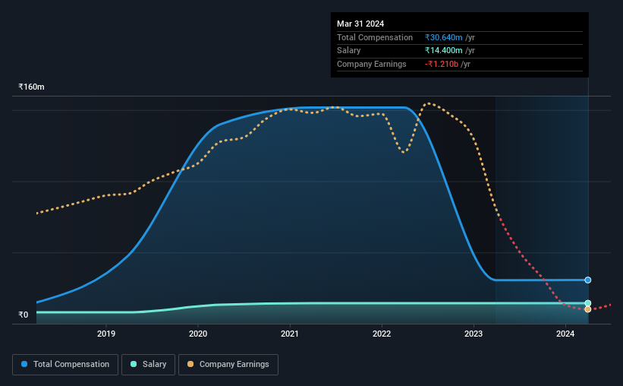Click the 2019 x-axis label
The width and height of the screenshot is (623, 386).
(x=106, y=334)
